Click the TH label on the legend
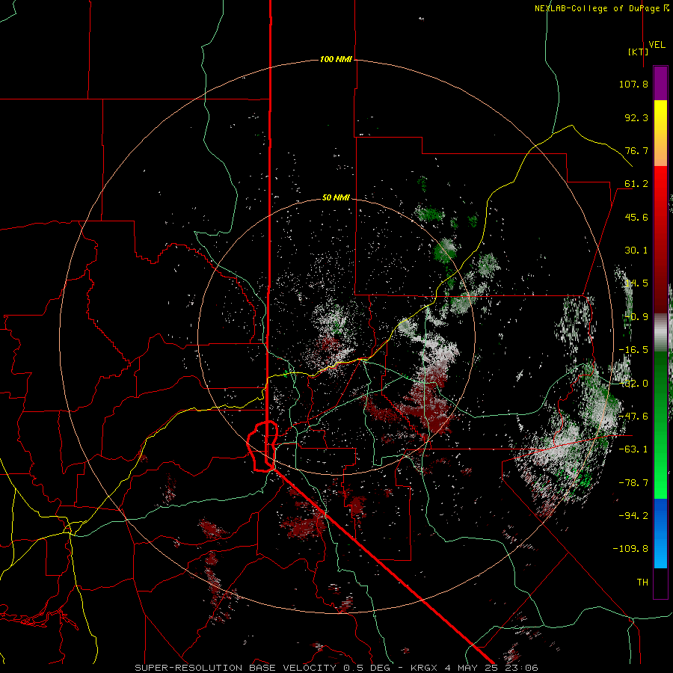673x673 pixels. point(642,583)
